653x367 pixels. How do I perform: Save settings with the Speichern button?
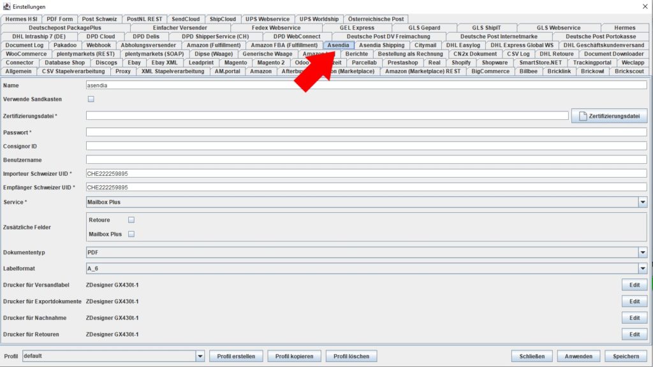pyautogui.click(x=626, y=356)
